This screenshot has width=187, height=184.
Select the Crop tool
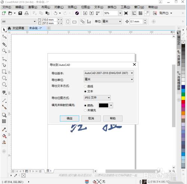point(4,44)
